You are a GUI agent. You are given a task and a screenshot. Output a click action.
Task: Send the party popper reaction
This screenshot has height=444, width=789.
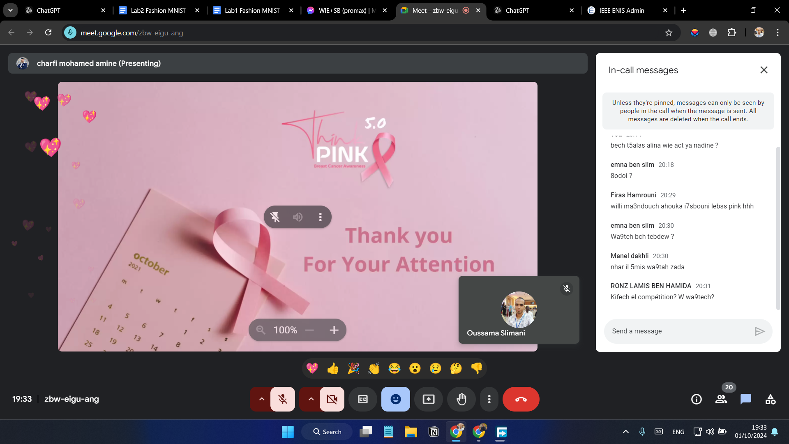353,368
